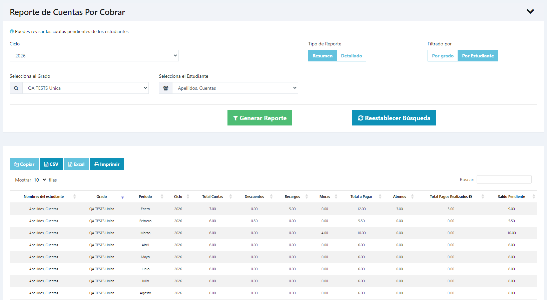Filter by Por Estudiante
The height and width of the screenshot is (300, 547).
tap(478, 56)
